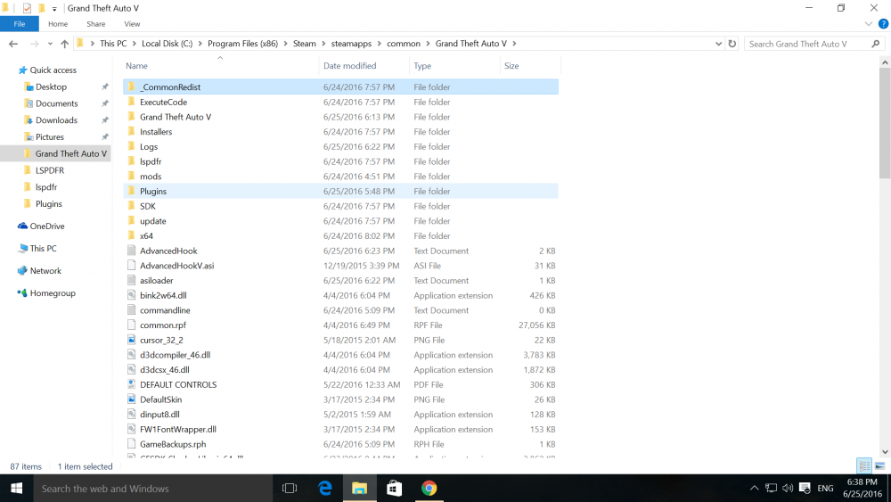Open Customize Quick Access Toolbar dropdown
This screenshot has width=891, height=502.
54,9
